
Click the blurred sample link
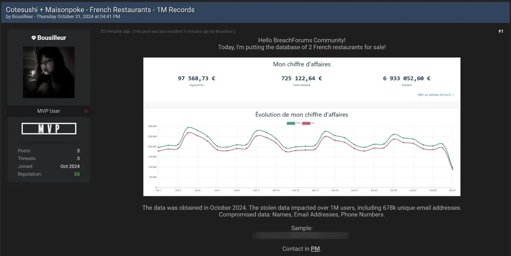click(301, 236)
